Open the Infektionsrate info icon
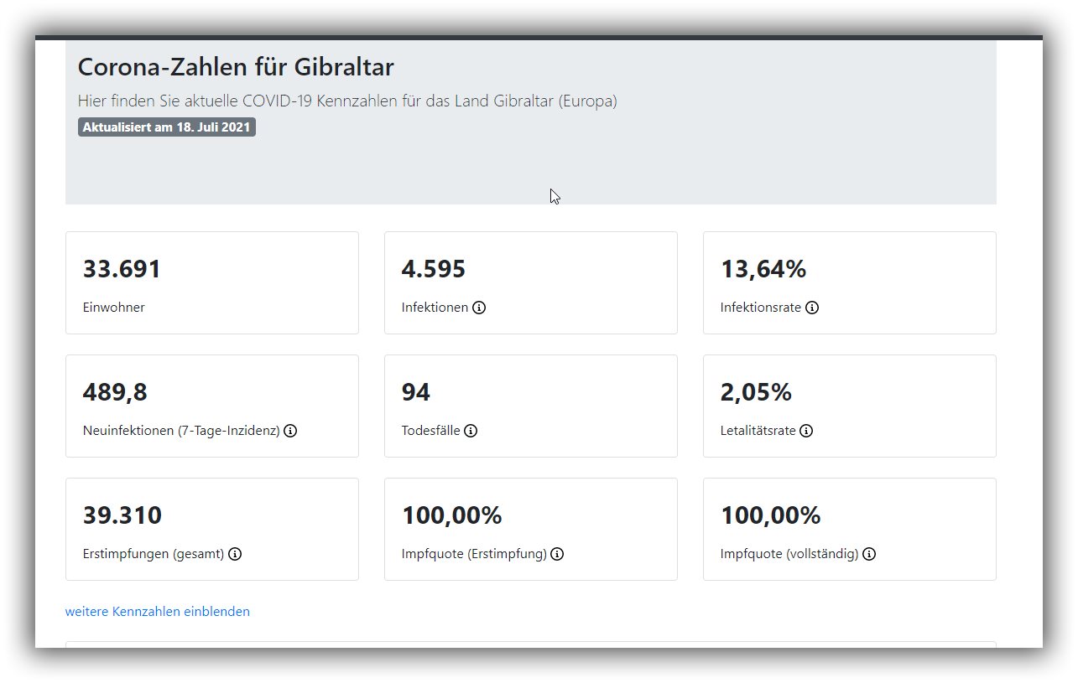1078x683 pixels. coord(812,308)
